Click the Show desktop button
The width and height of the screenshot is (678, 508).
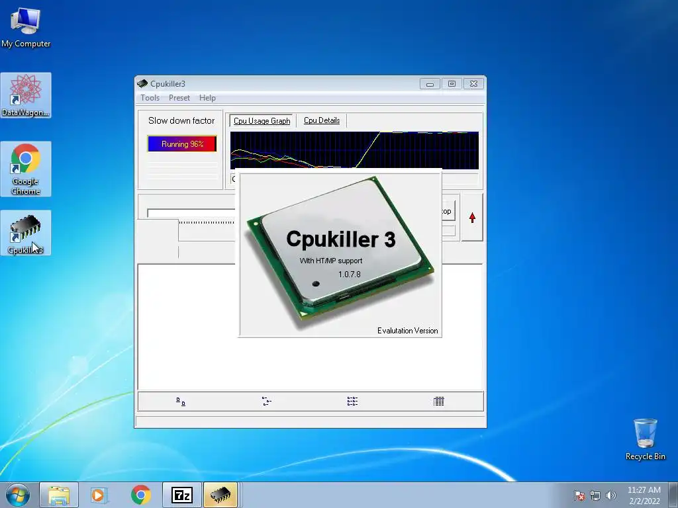pyautogui.click(x=673, y=495)
